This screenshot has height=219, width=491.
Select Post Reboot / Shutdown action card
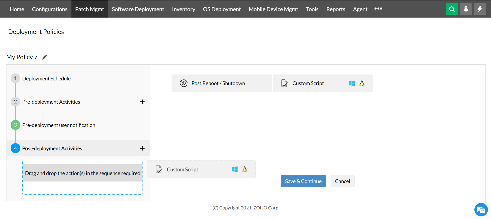tap(222, 83)
